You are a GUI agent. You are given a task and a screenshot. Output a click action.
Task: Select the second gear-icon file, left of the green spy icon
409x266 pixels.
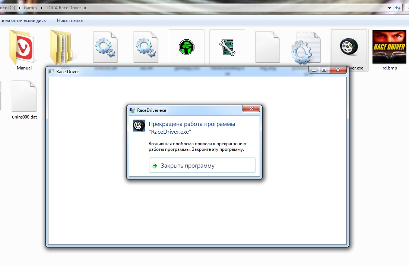pos(146,47)
